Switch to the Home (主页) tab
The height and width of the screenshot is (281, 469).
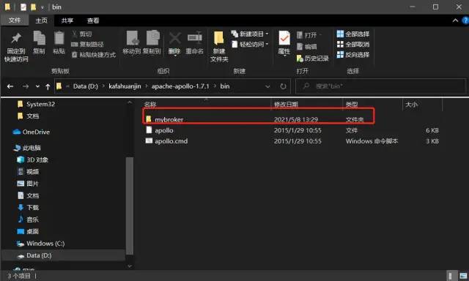(x=41, y=20)
